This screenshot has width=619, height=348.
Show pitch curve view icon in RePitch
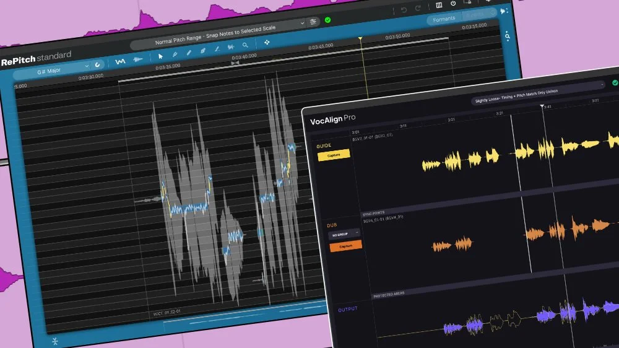pos(120,61)
